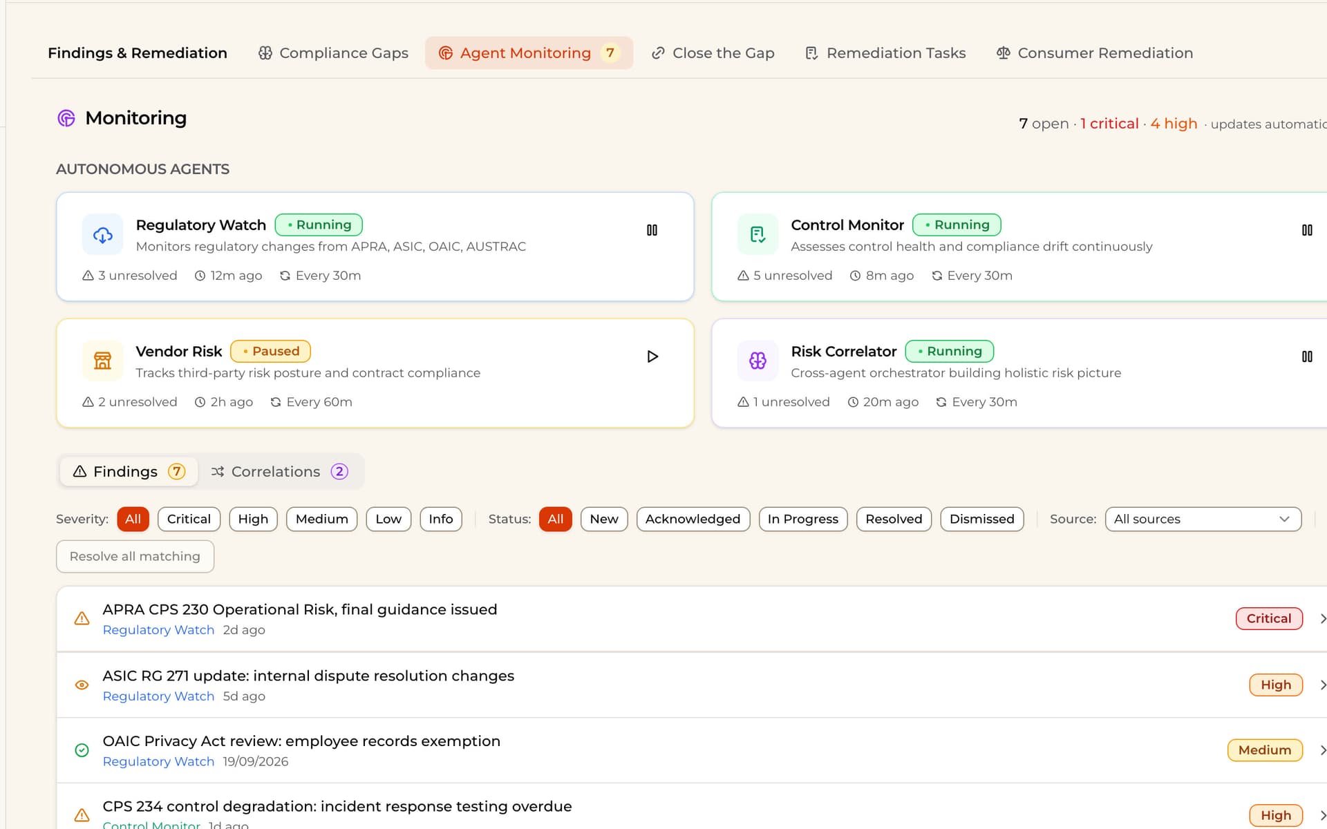Screen dimensions: 1327x829
Task: Pause the Risk Correlator agent
Action: point(1307,356)
